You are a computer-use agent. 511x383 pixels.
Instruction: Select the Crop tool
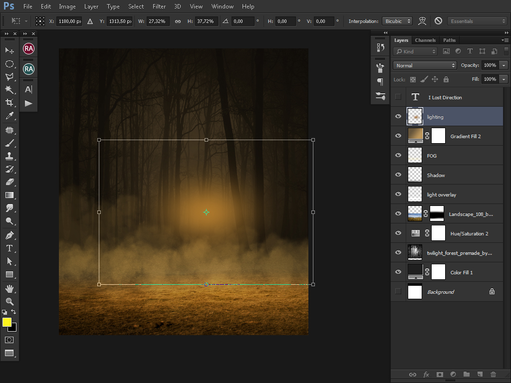click(x=9, y=103)
